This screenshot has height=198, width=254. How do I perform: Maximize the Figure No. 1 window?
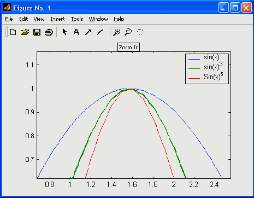pyautogui.click(x=235, y=8)
